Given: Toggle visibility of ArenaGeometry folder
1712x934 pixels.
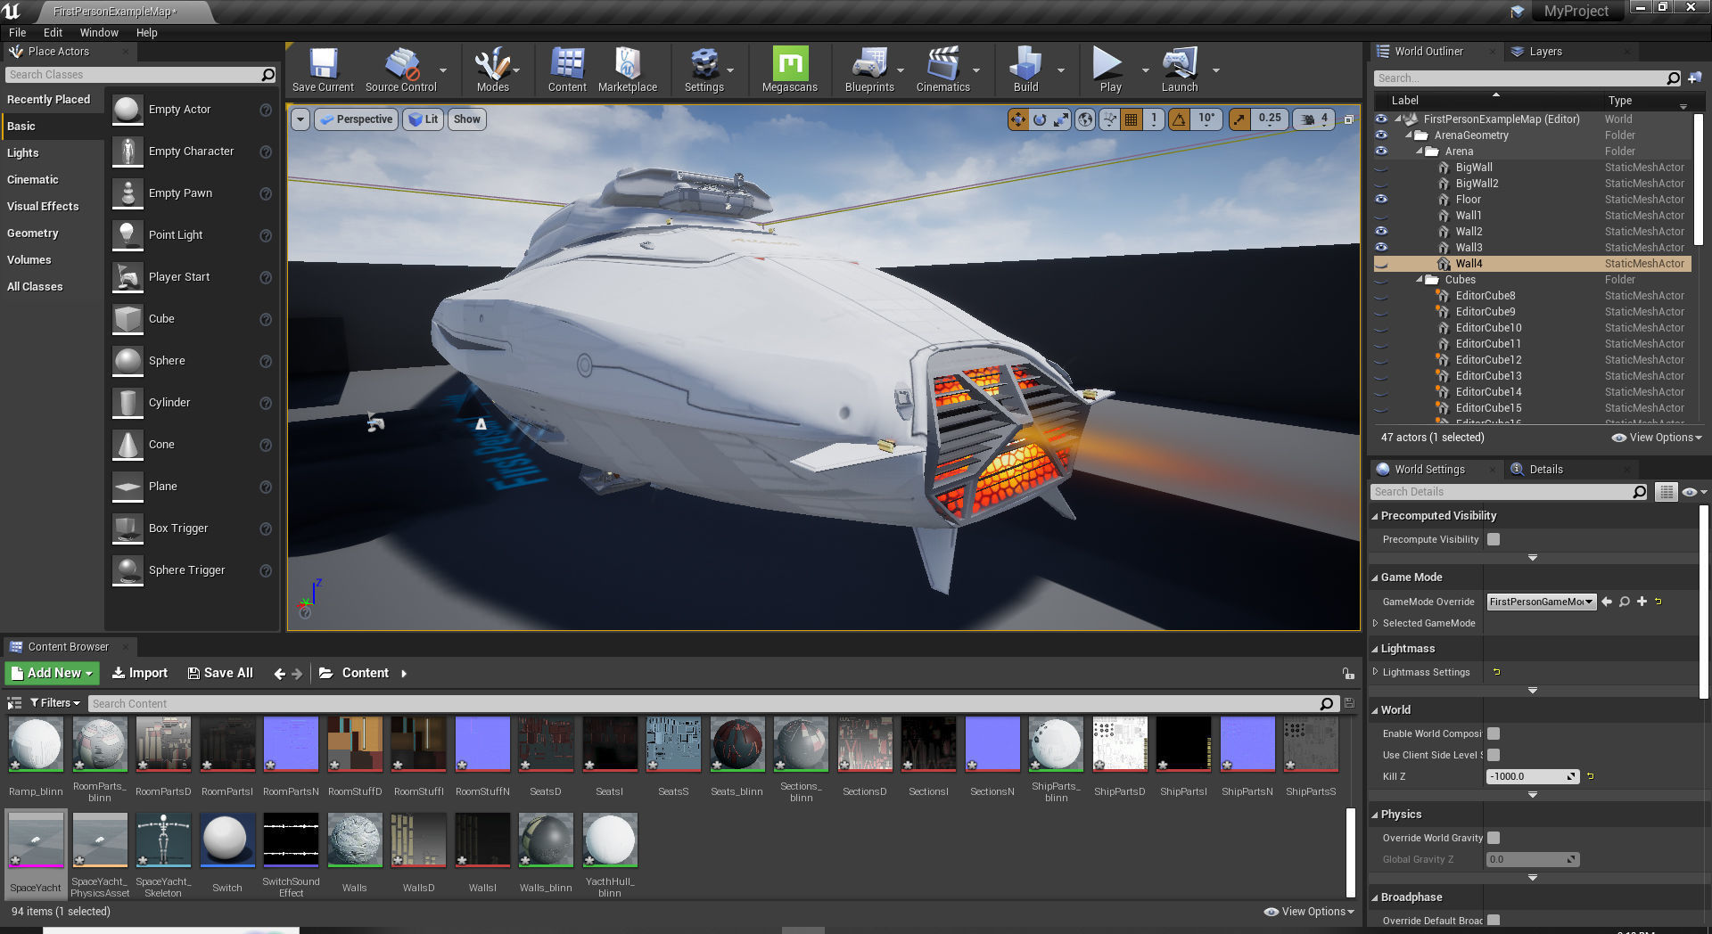Looking at the screenshot, I should click(1381, 135).
